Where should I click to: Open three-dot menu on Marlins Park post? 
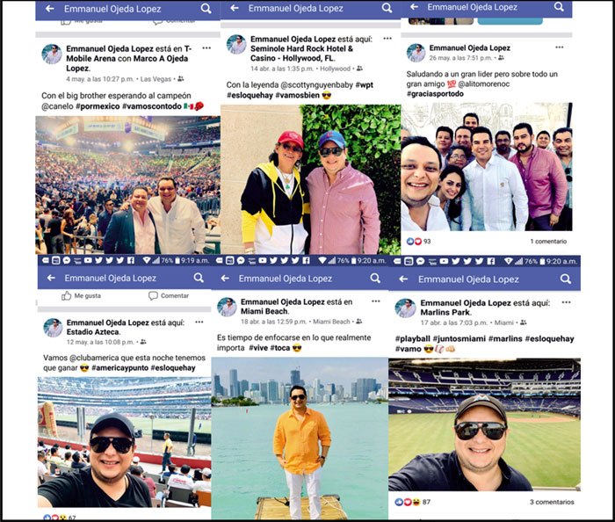[566, 302]
